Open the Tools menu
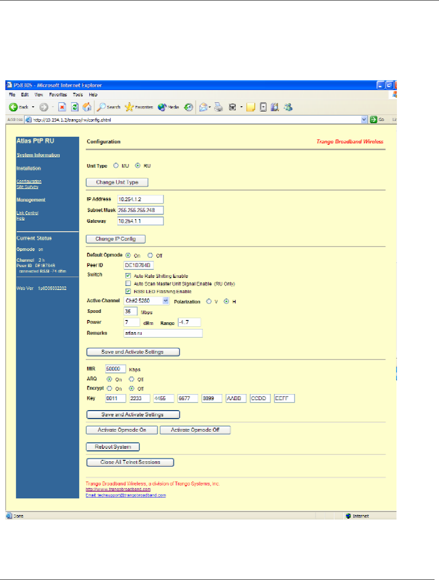Viewport: 439px width, 580px height. 78,95
